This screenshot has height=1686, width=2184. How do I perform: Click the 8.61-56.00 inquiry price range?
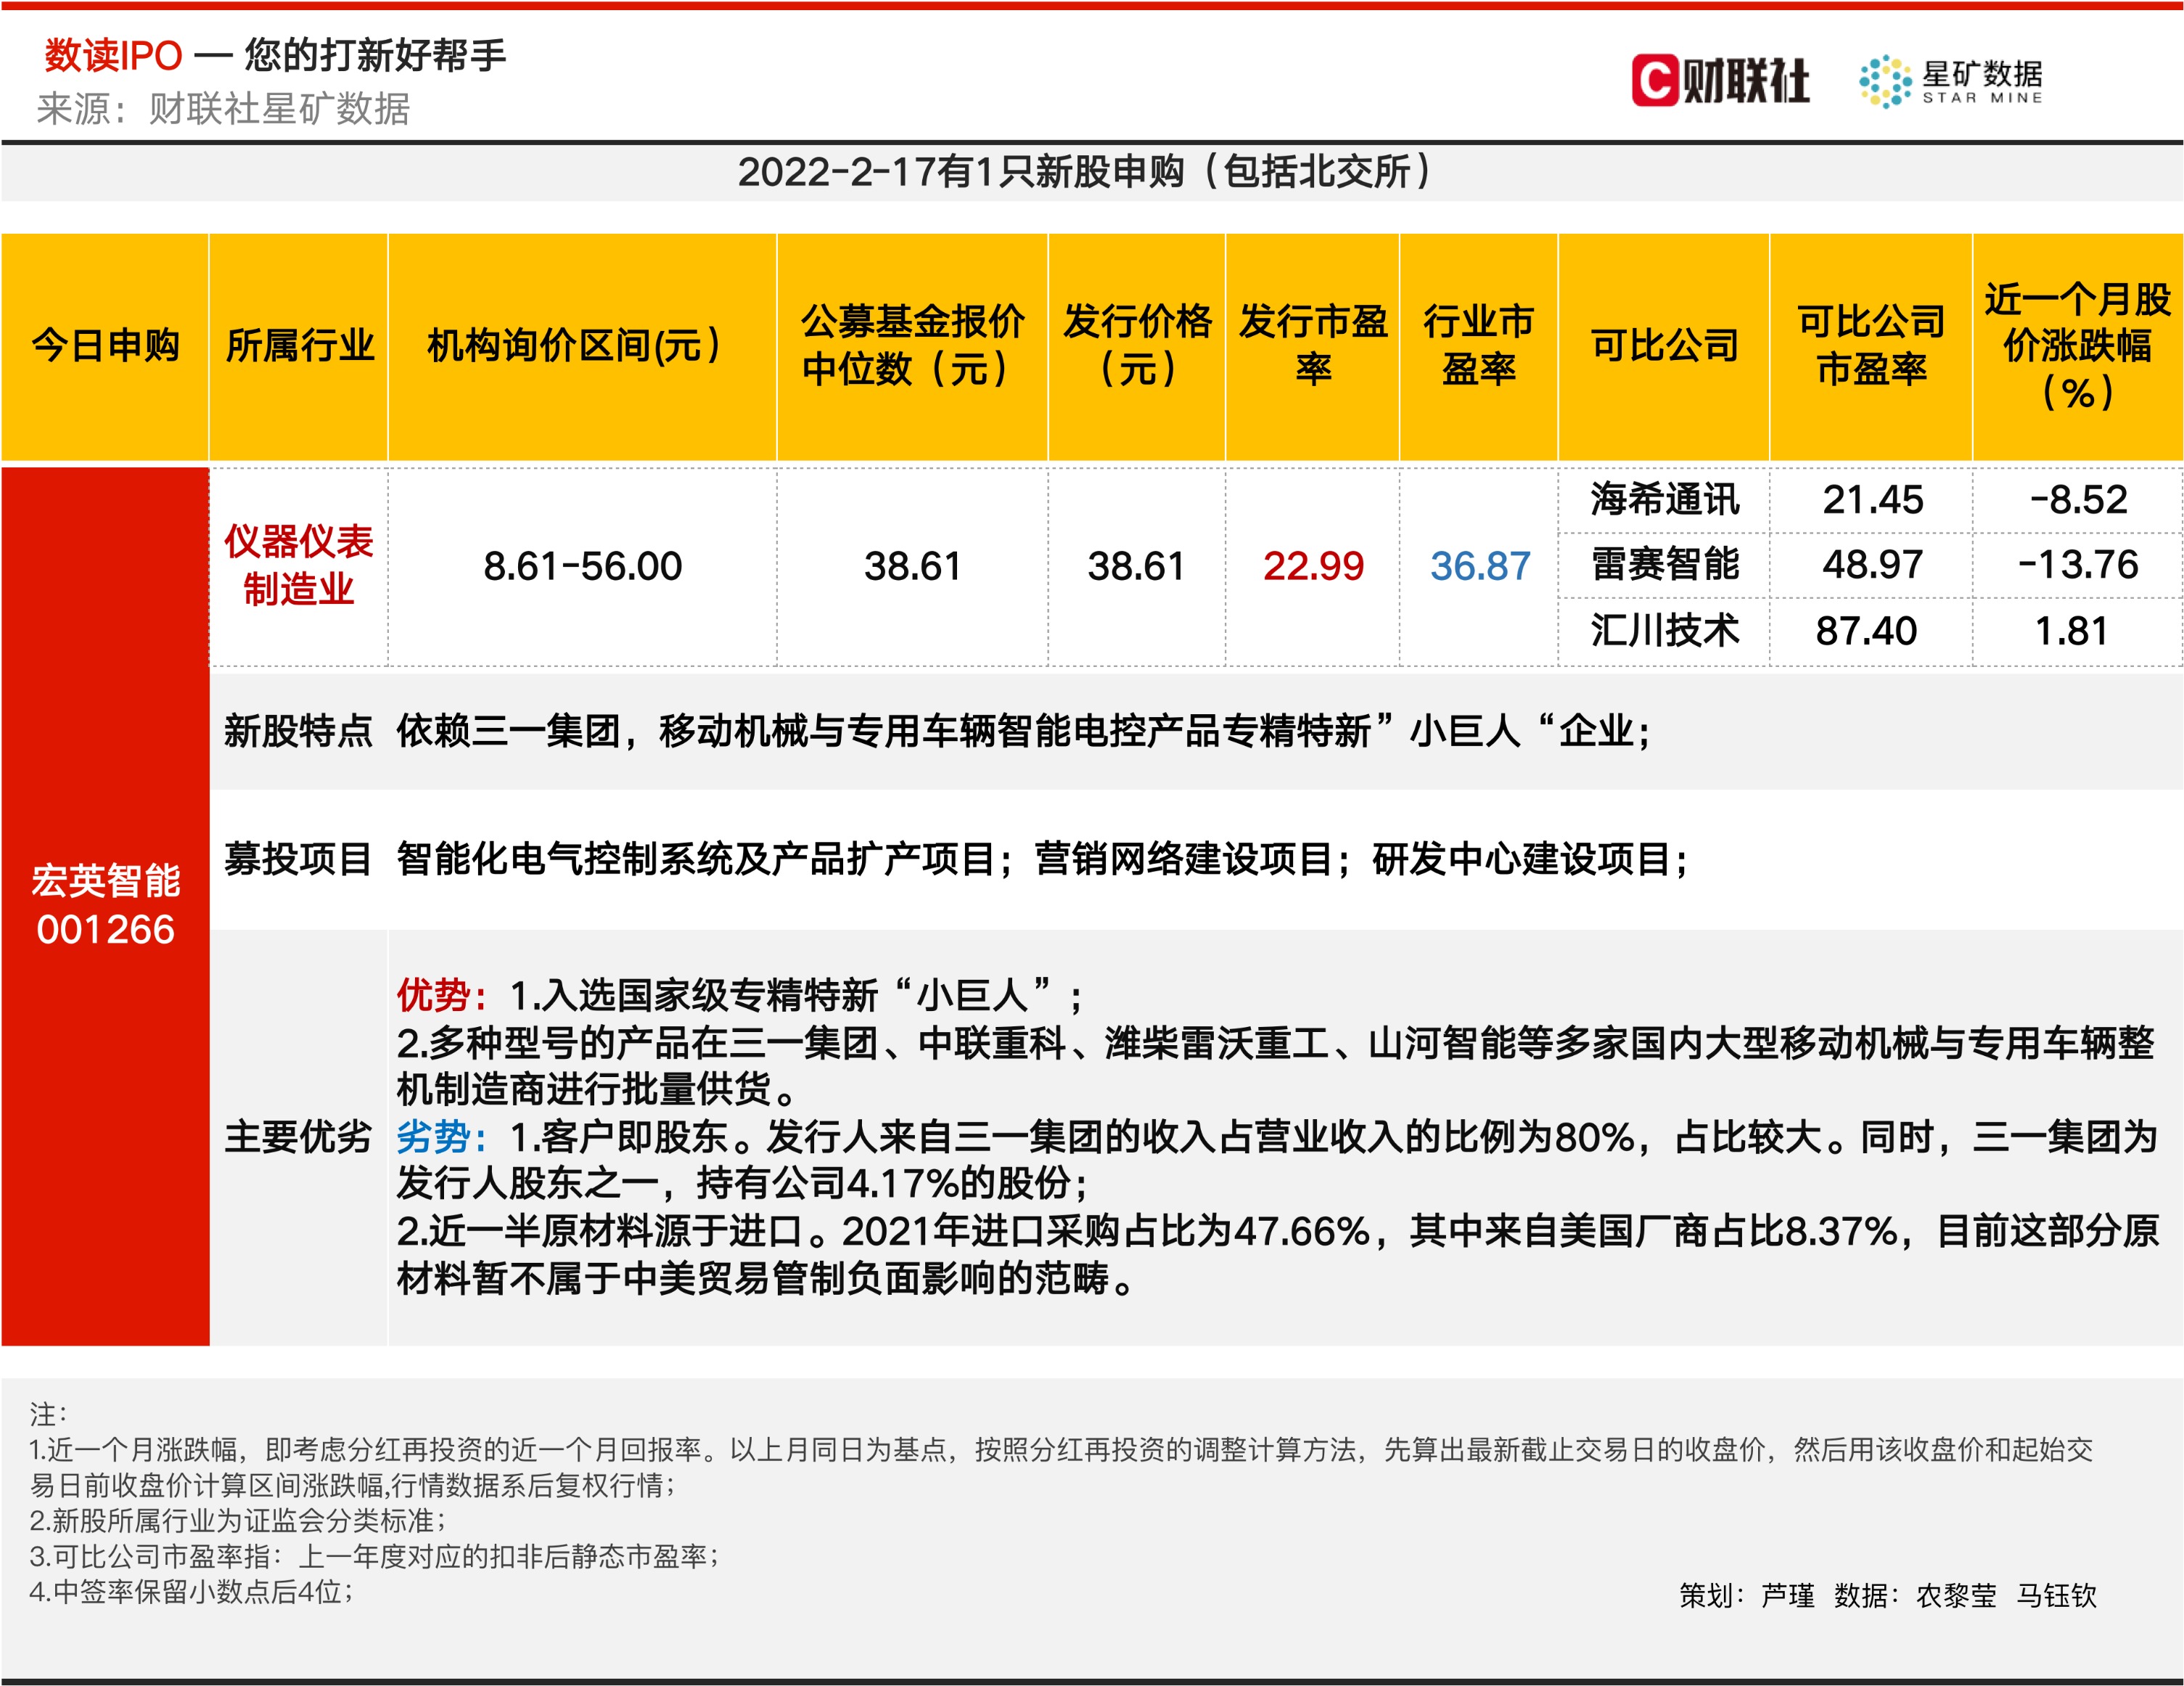582,566
